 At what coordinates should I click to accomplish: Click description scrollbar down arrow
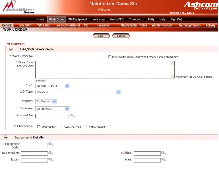click(x=173, y=76)
